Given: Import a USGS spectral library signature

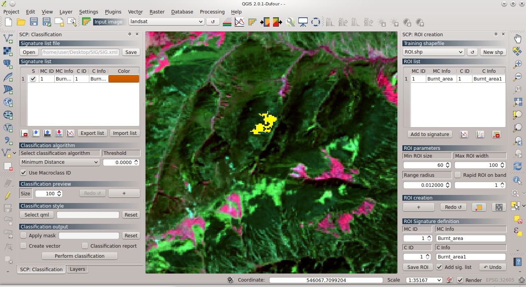Looking at the screenshot, I should (47, 133).
